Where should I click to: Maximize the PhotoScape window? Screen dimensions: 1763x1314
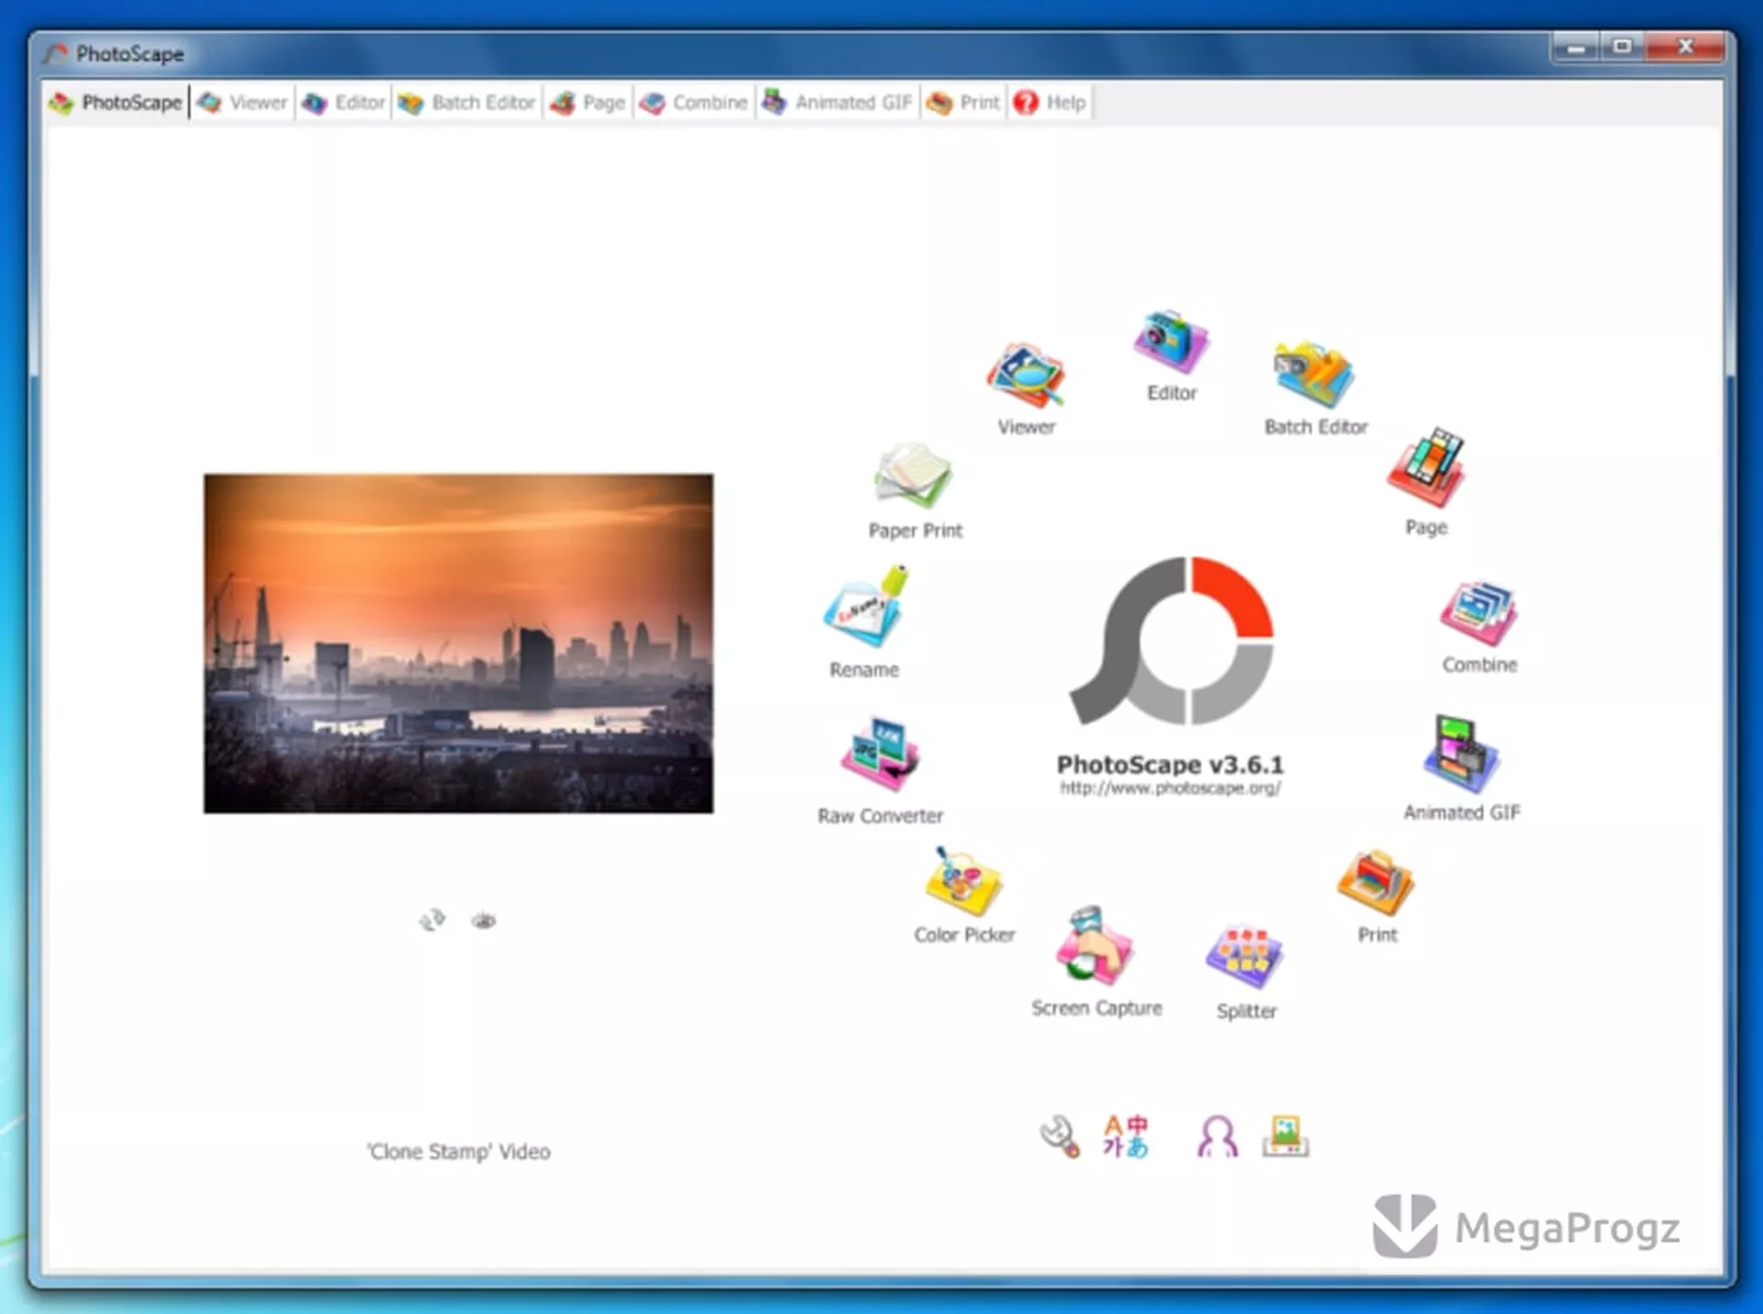(1623, 47)
